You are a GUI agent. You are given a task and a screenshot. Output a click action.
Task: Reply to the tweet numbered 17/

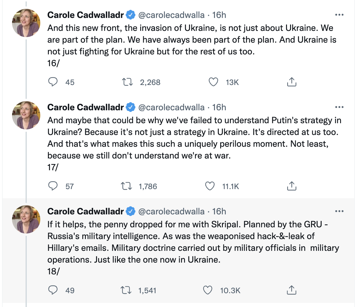tap(53, 186)
